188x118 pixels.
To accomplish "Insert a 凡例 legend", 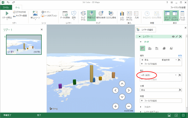I will [x=136, y=15].
